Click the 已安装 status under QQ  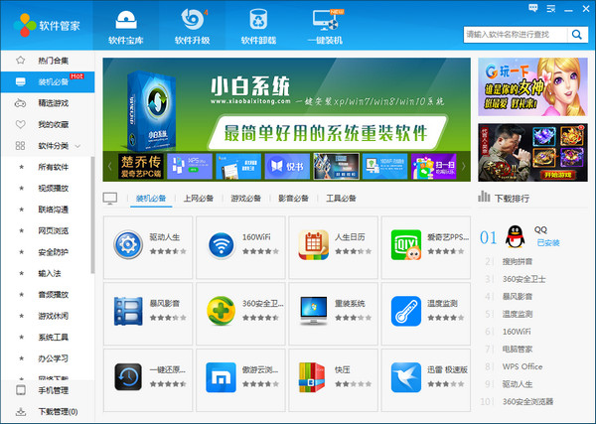548,242
